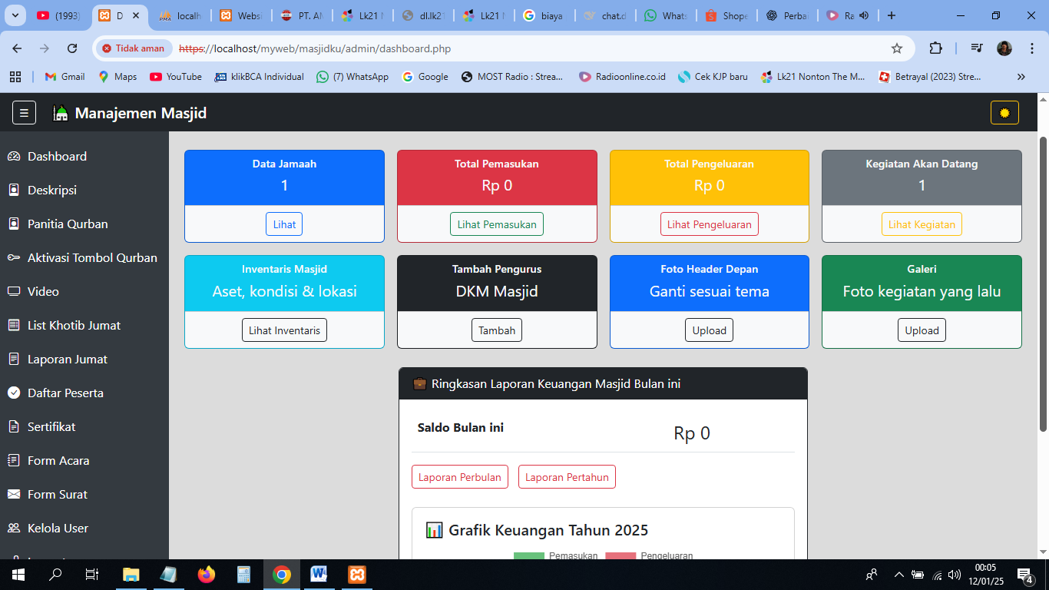Open Form Surat envelope item
Screen dimensions: 1049x590
[58, 494]
